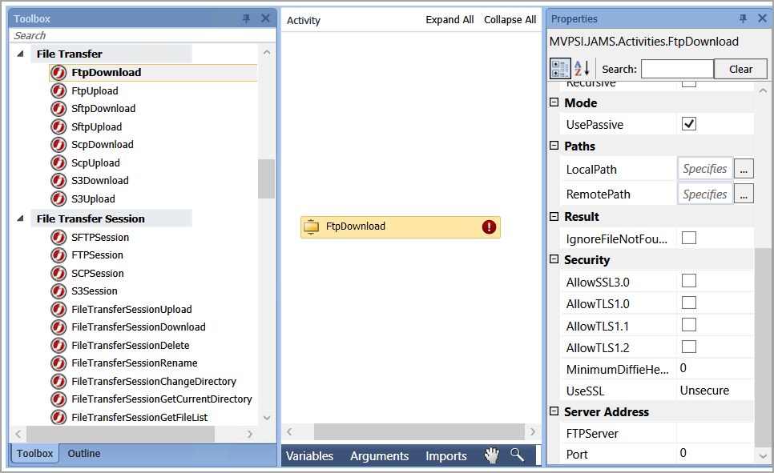Click the Properties vertical scrollbar thumb

pos(763,347)
